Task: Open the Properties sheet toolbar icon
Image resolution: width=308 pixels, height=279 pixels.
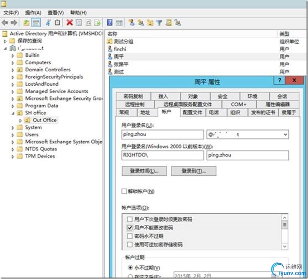Action: (79, 23)
